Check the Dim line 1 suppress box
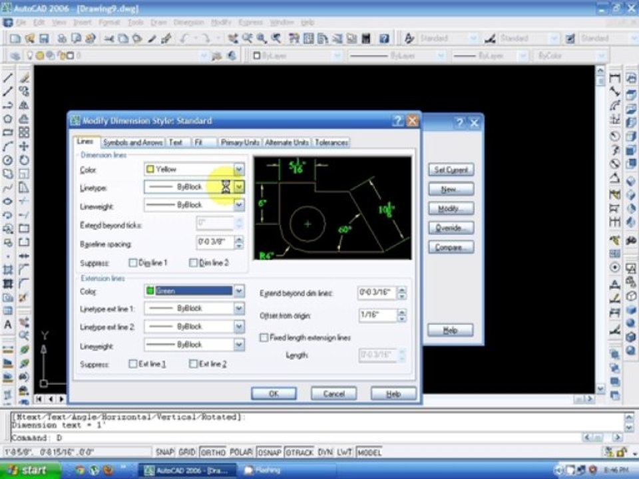The height and width of the screenshot is (479, 639). tap(133, 263)
